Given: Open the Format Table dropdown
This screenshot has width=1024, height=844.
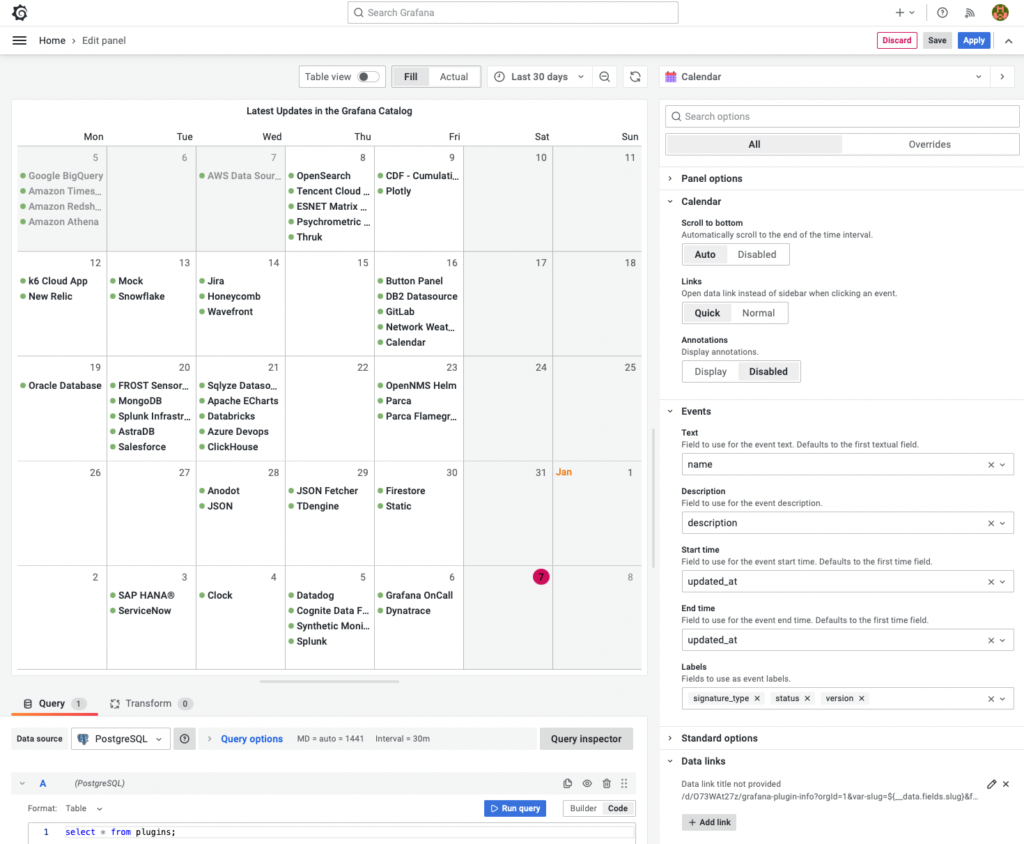Looking at the screenshot, I should 84,808.
